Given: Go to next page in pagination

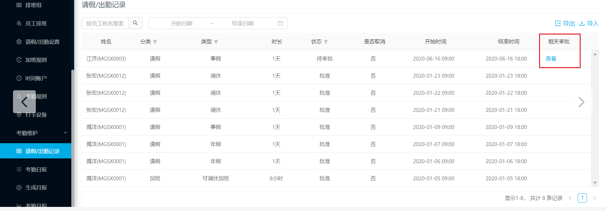Looking at the screenshot, I should (x=594, y=198).
